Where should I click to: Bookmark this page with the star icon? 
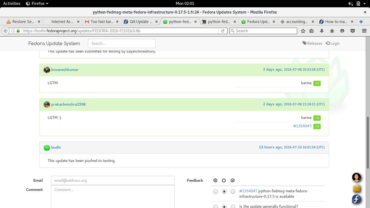pos(303,31)
